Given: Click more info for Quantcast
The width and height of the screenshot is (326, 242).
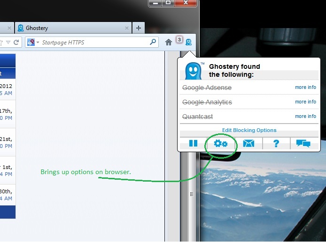Looking at the screenshot, I should click(x=305, y=116).
